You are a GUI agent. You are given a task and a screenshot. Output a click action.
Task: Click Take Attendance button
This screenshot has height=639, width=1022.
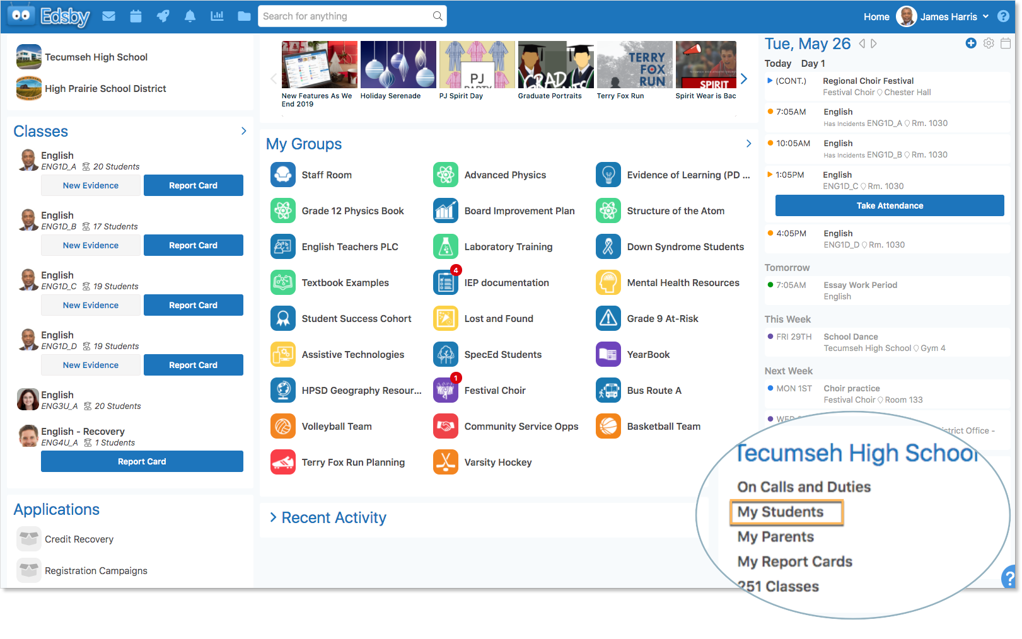(890, 205)
